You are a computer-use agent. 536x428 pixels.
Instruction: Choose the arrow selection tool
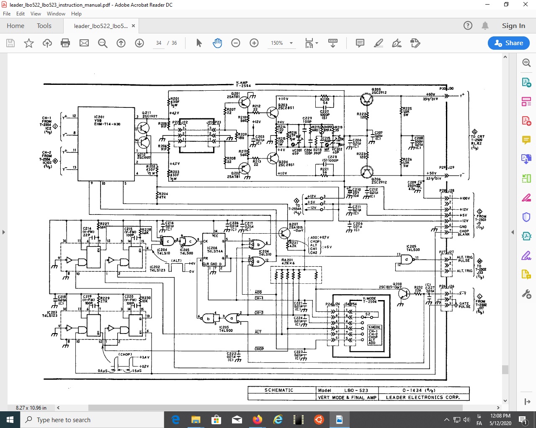pos(199,43)
